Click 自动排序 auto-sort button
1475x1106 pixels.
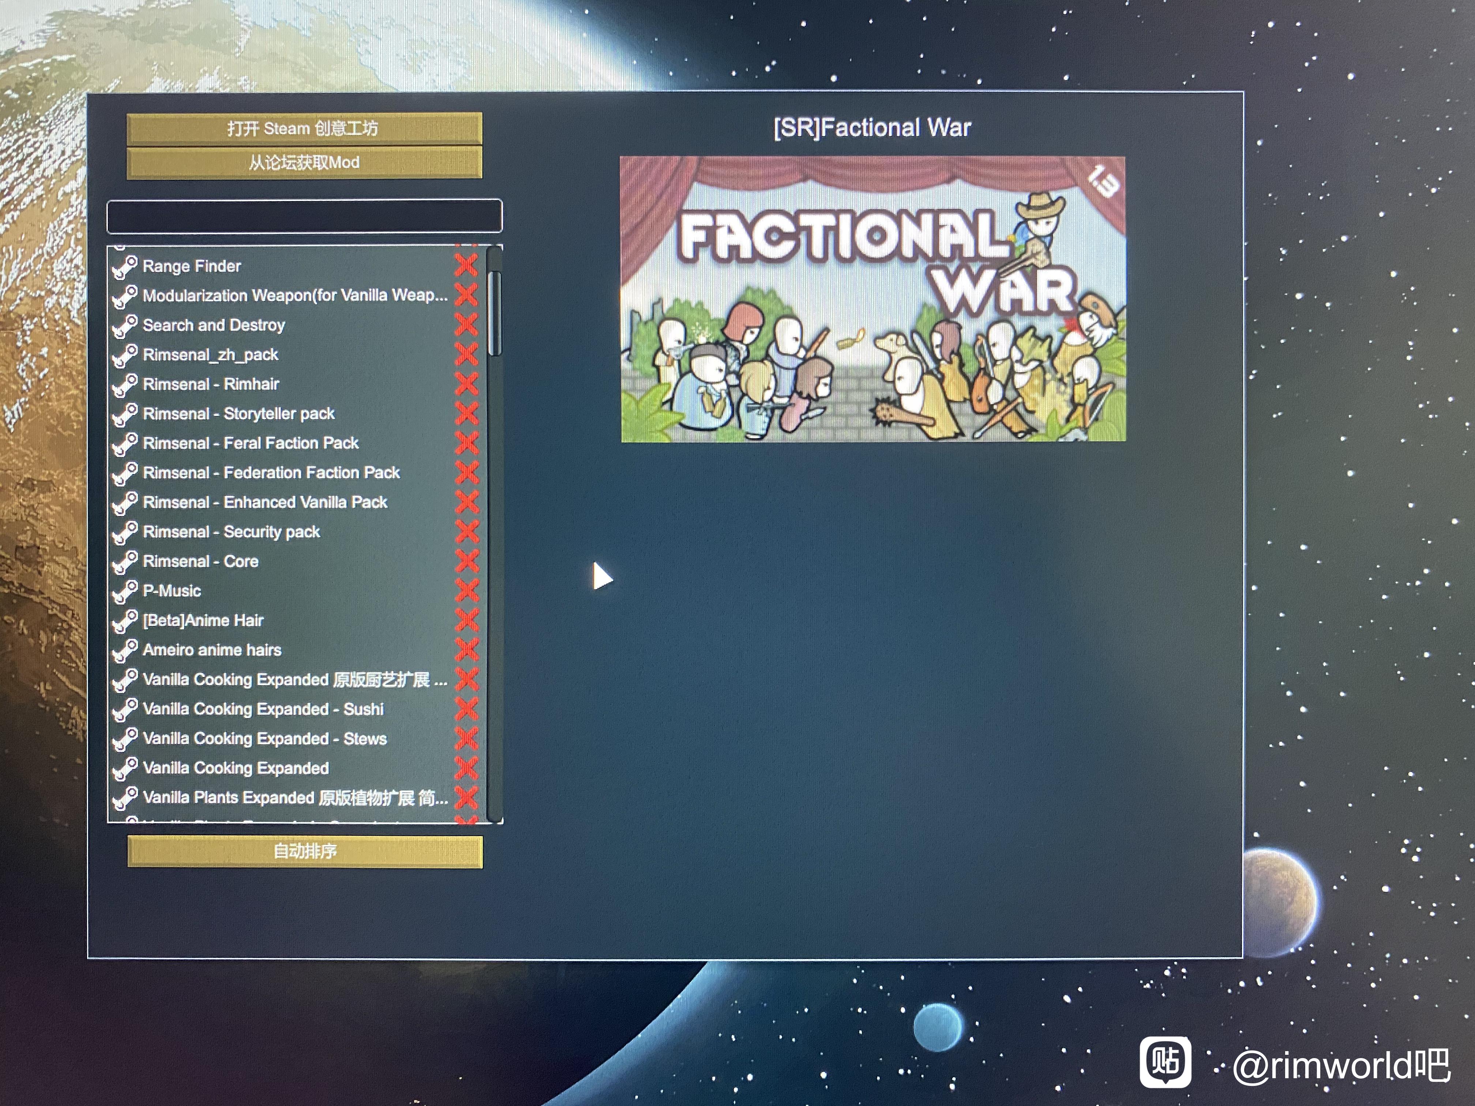[305, 851]
